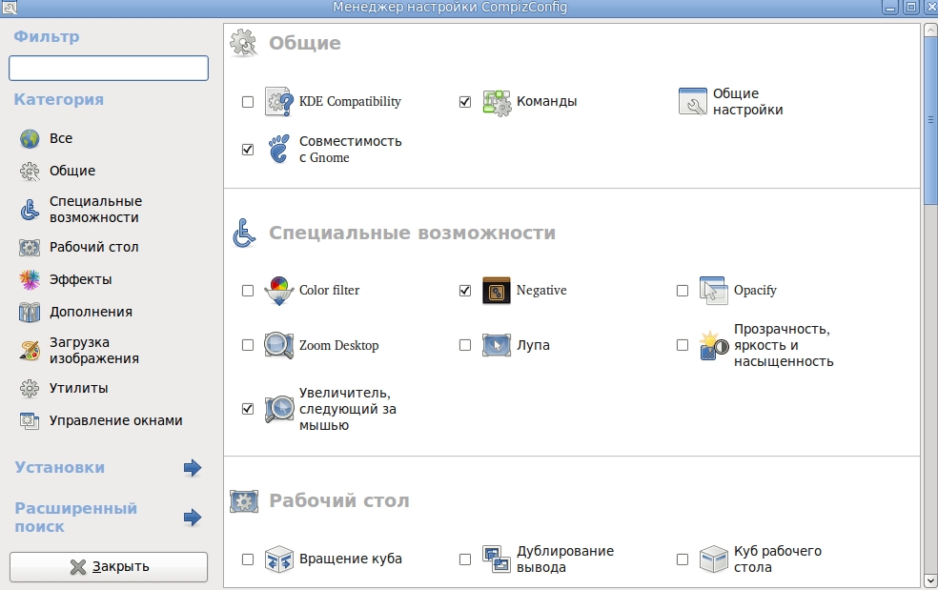Open the Вращение куба plugin icon
The height and width of the screenshot is (590, 938).
pos(278,559)
